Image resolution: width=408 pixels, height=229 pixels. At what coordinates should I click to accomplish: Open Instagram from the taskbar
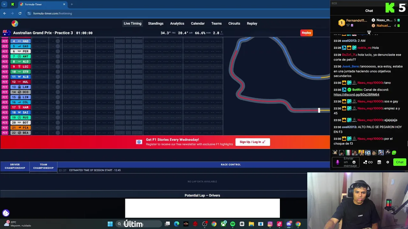270,224
